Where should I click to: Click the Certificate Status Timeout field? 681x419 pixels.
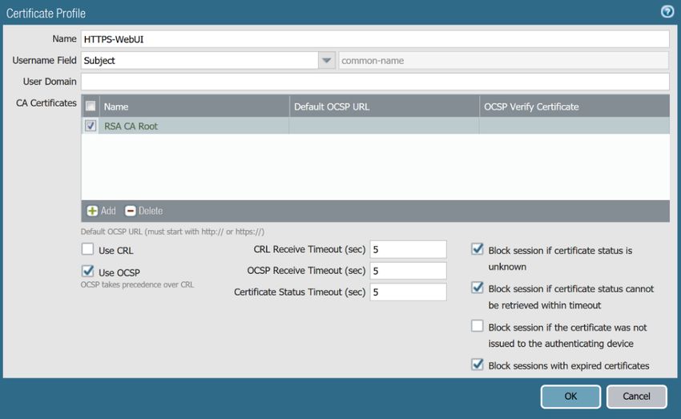click(408, 292)
